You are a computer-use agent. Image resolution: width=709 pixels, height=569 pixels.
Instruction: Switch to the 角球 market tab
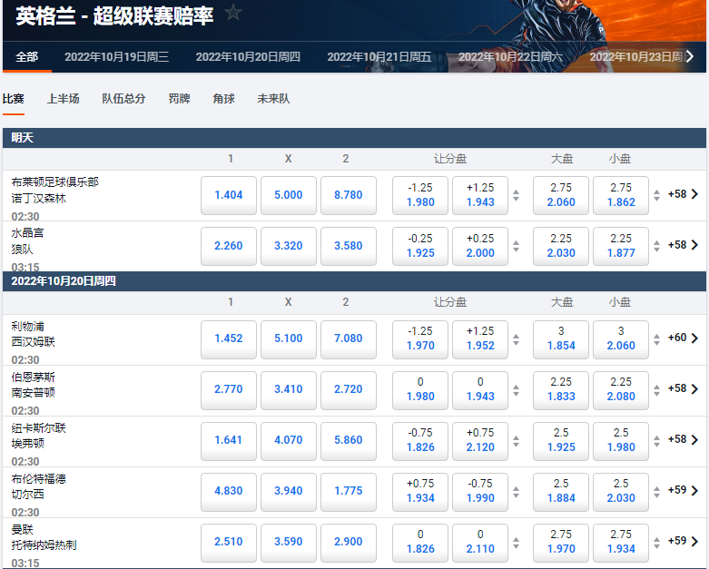[223, 99]
